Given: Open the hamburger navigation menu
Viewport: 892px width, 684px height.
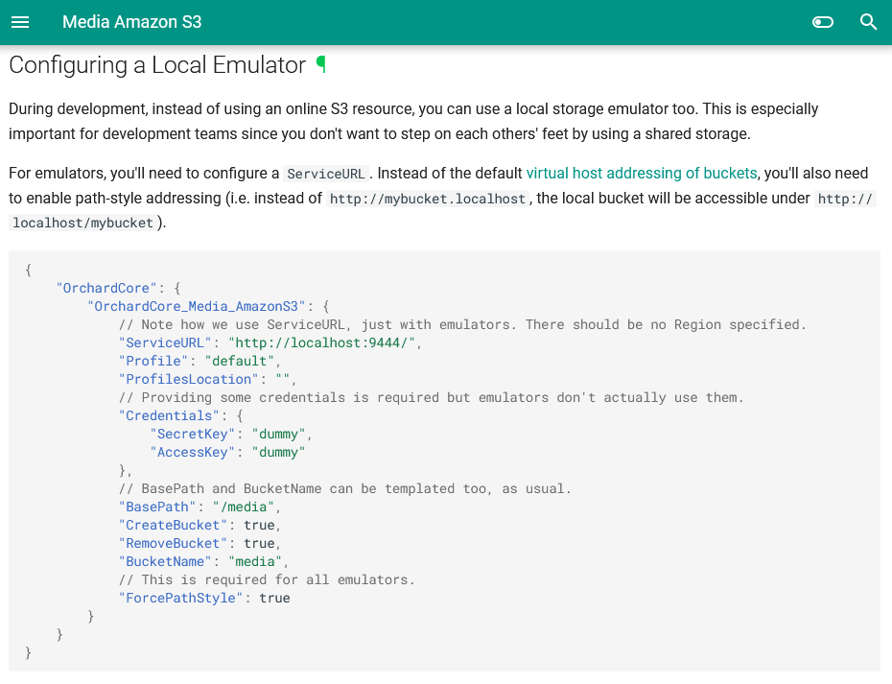Looking at the screenshot, I should tap(20, 22).
